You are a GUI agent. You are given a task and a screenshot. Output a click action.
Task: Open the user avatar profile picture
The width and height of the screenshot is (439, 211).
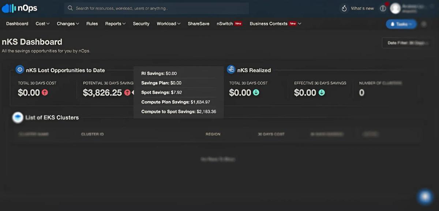pos(395,8)
